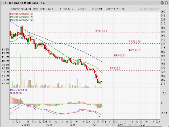Viewport: 169px width, 127px height.
Task: Click the last candlestick near 384
Action: [x=102, y=82]
